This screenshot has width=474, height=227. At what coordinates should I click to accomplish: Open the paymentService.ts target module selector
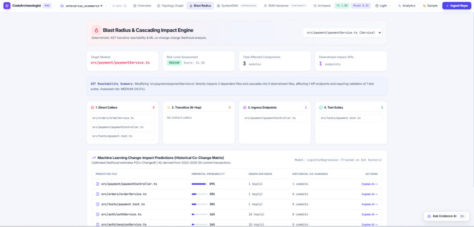pos(342,33)
